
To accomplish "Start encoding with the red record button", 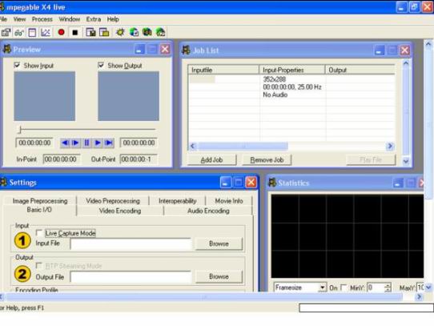I will point(61,32).
